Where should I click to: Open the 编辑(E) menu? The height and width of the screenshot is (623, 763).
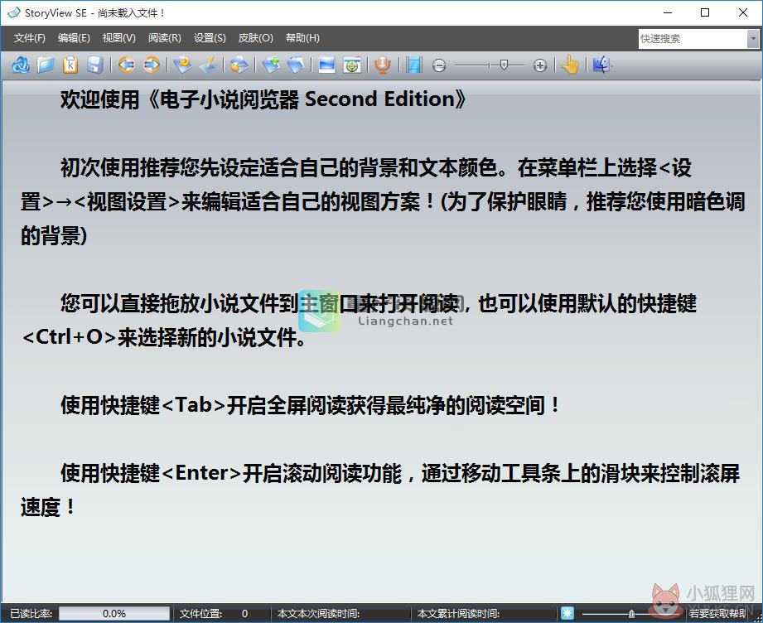(74, 38)
